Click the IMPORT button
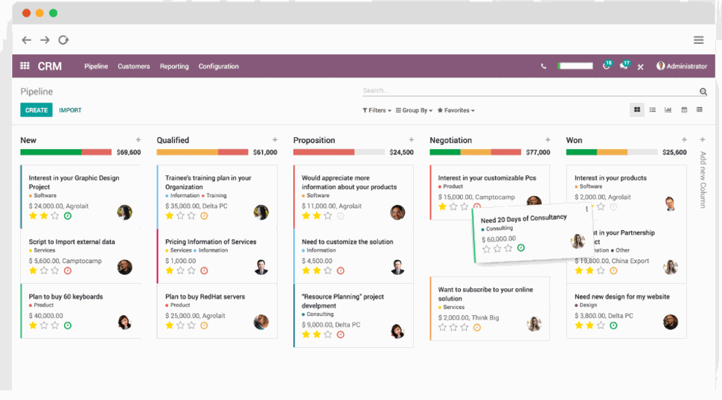The image size is (722, 400). [x=71, y=110]
